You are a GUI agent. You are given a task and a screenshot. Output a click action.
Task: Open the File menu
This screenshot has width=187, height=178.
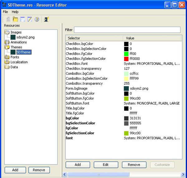coord(5,12)
